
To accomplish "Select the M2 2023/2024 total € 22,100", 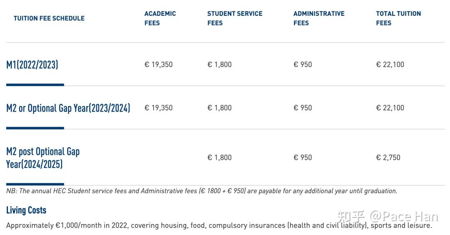I will tap(390, 108).
